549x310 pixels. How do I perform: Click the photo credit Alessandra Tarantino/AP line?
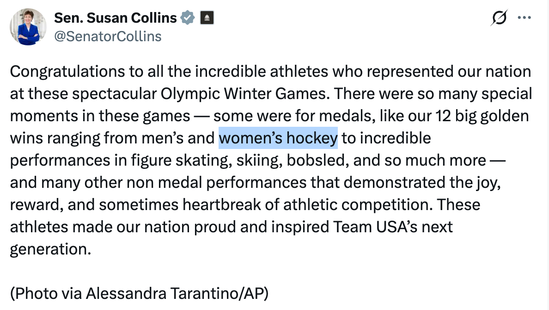139,293
